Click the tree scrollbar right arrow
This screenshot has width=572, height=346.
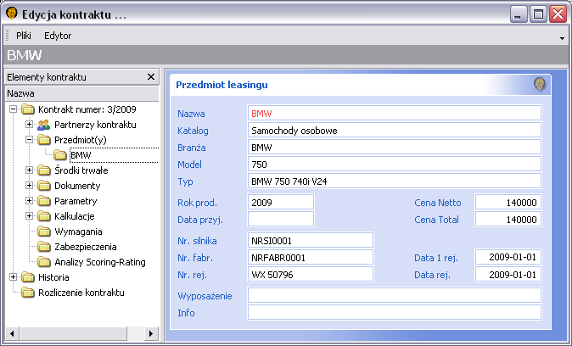(x=151, y=333)
